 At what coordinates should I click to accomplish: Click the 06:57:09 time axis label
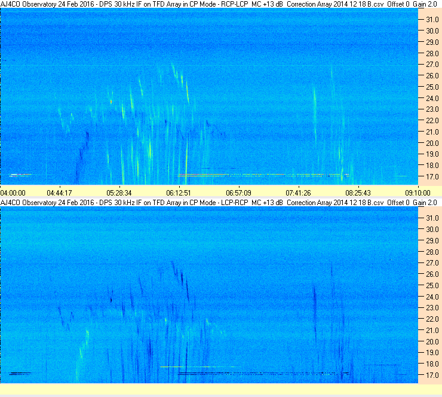(238, 193)
